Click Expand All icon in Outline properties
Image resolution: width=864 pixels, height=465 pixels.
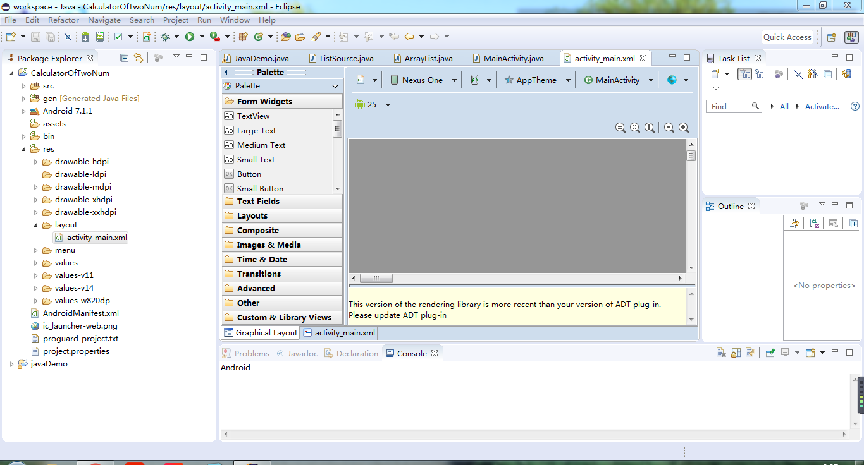(x=854, y=223)
